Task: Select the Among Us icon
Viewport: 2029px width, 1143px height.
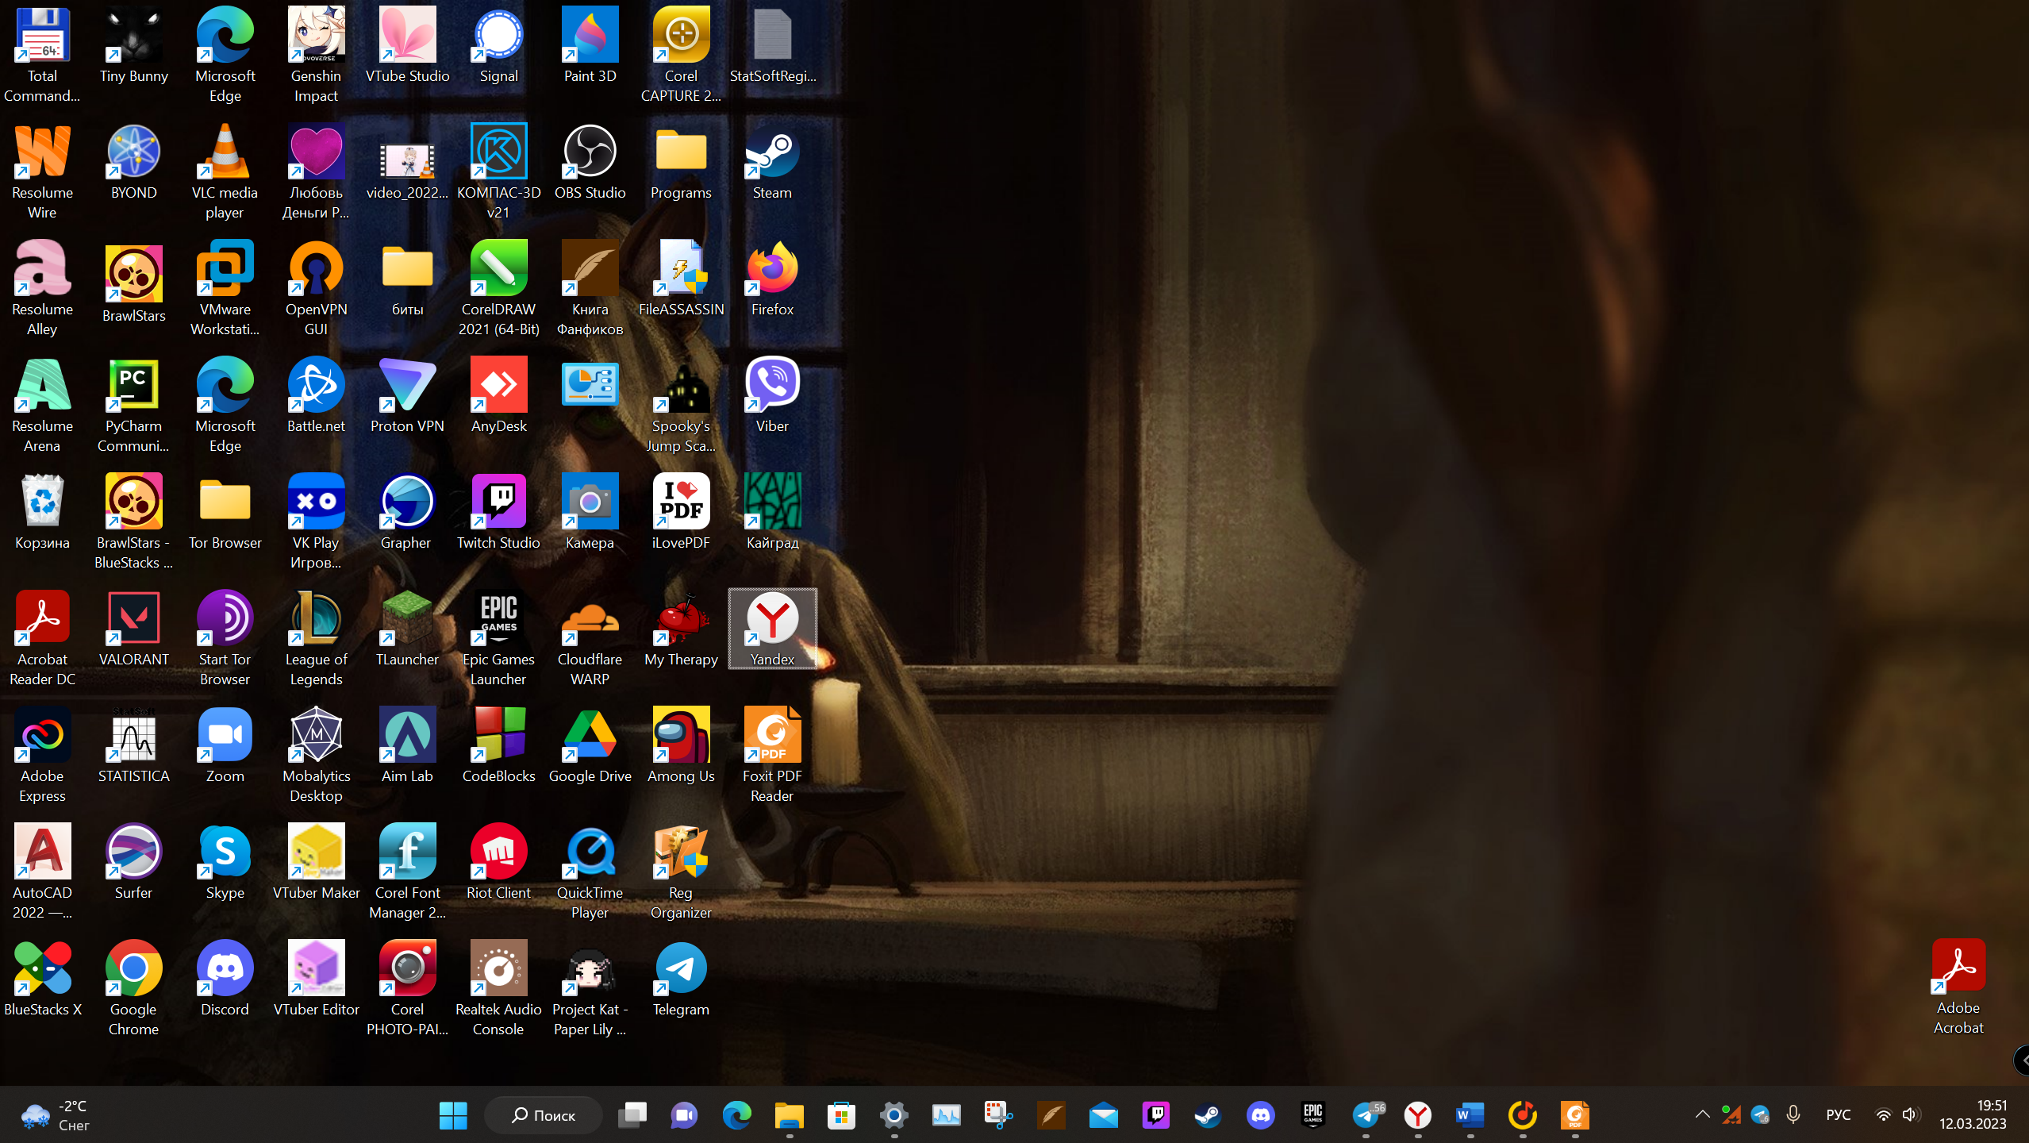Action: [x=681, y=745]
